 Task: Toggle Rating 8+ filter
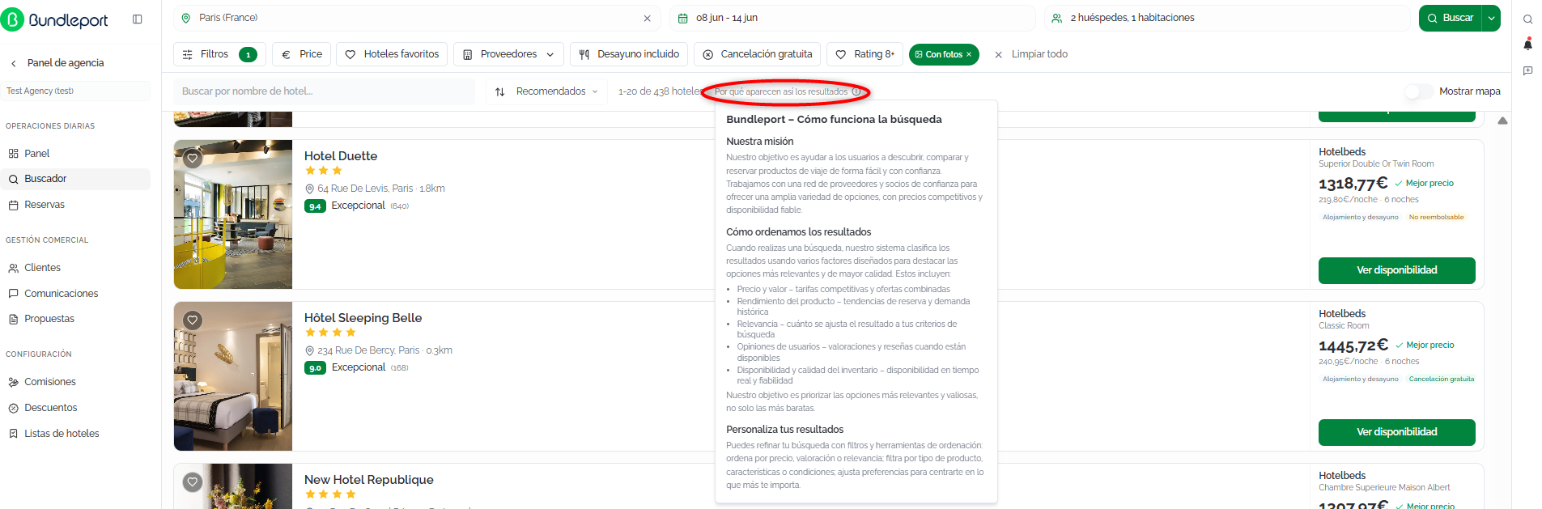865,54
